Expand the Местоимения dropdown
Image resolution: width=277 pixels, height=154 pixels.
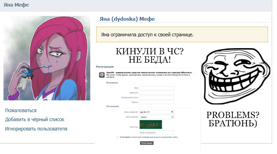tap(157, 117)
